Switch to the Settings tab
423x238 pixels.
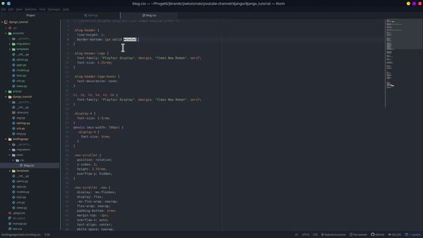[x=91, y=15]
